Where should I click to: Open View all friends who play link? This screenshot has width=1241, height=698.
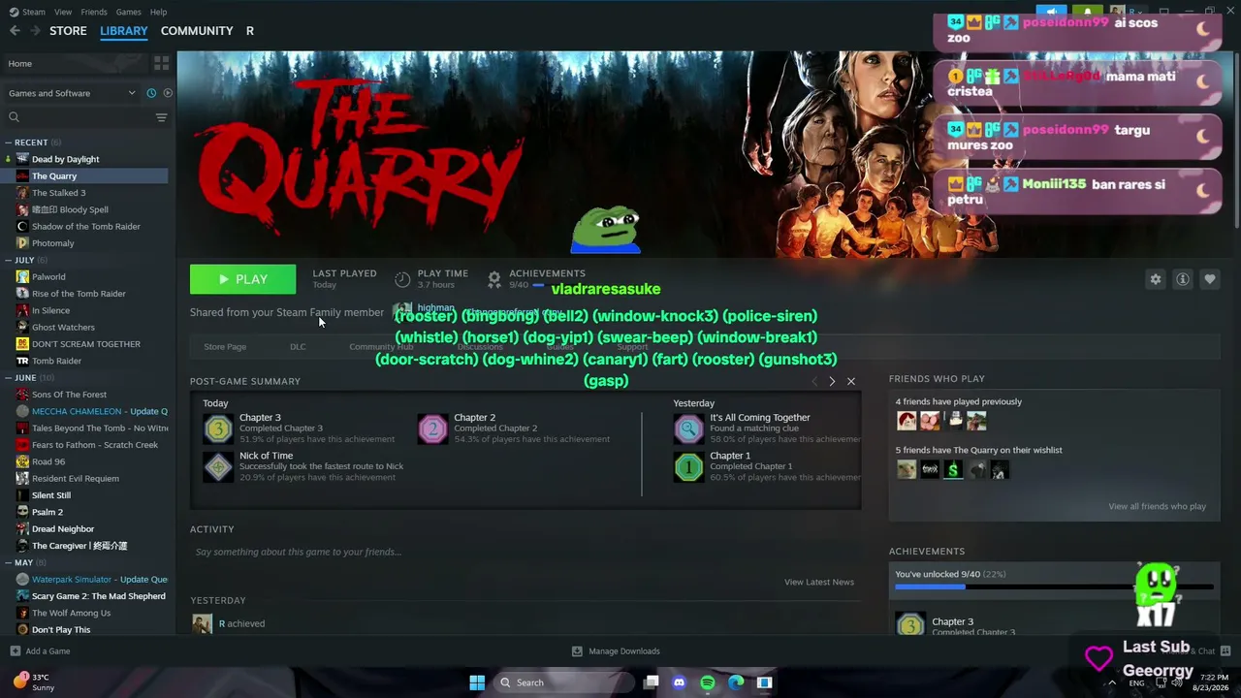coord(1158,506)
